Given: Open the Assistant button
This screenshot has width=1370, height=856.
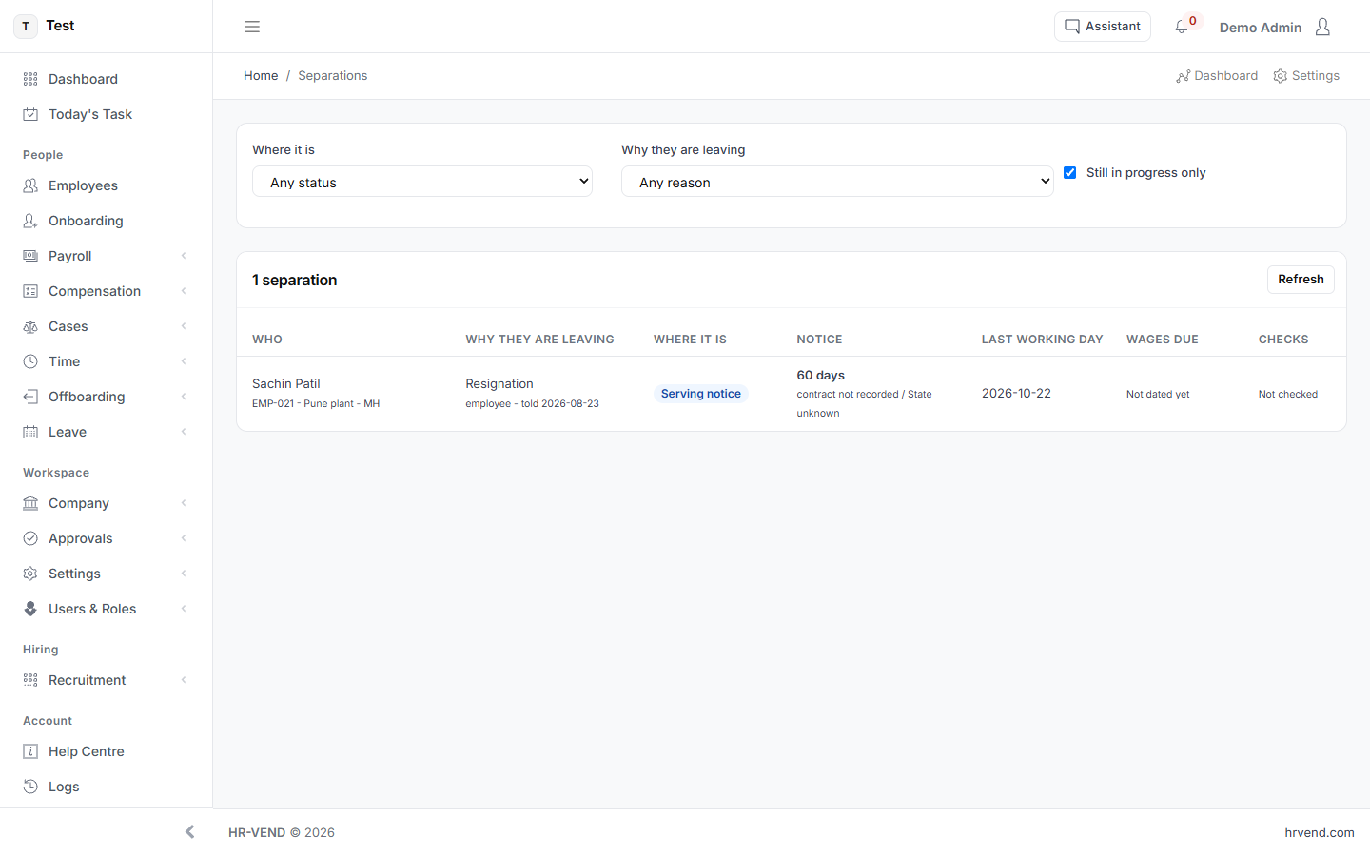Looking at the screenshot, I should 1103,27.
